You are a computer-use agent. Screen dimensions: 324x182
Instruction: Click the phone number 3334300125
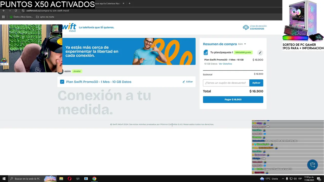pos(257,29)
